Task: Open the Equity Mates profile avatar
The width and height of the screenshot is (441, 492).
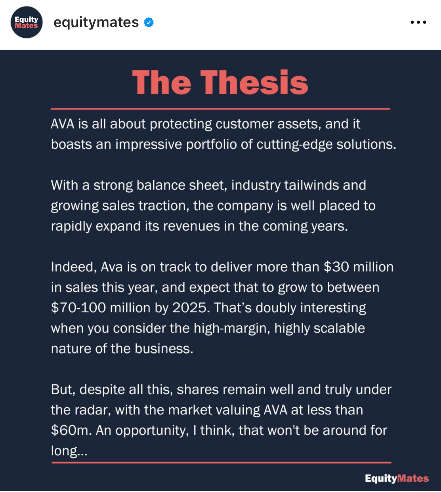Action: 27,22
